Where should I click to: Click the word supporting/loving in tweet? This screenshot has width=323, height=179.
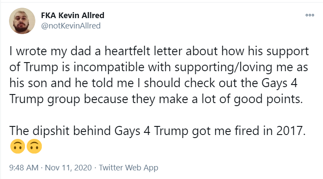click(224, 68)
